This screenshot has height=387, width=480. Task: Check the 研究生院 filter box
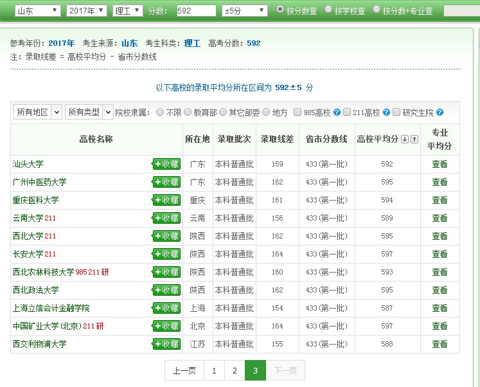pos(396,112)
